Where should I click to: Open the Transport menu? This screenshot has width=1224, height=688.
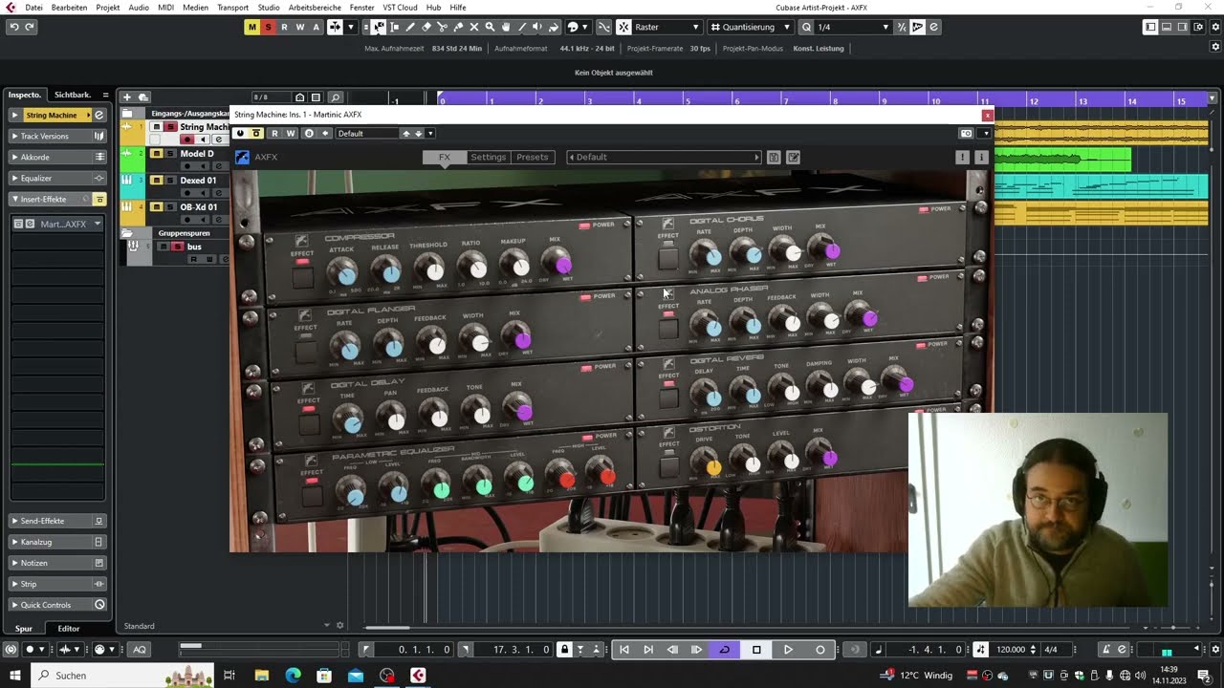[x=232, y=7]
